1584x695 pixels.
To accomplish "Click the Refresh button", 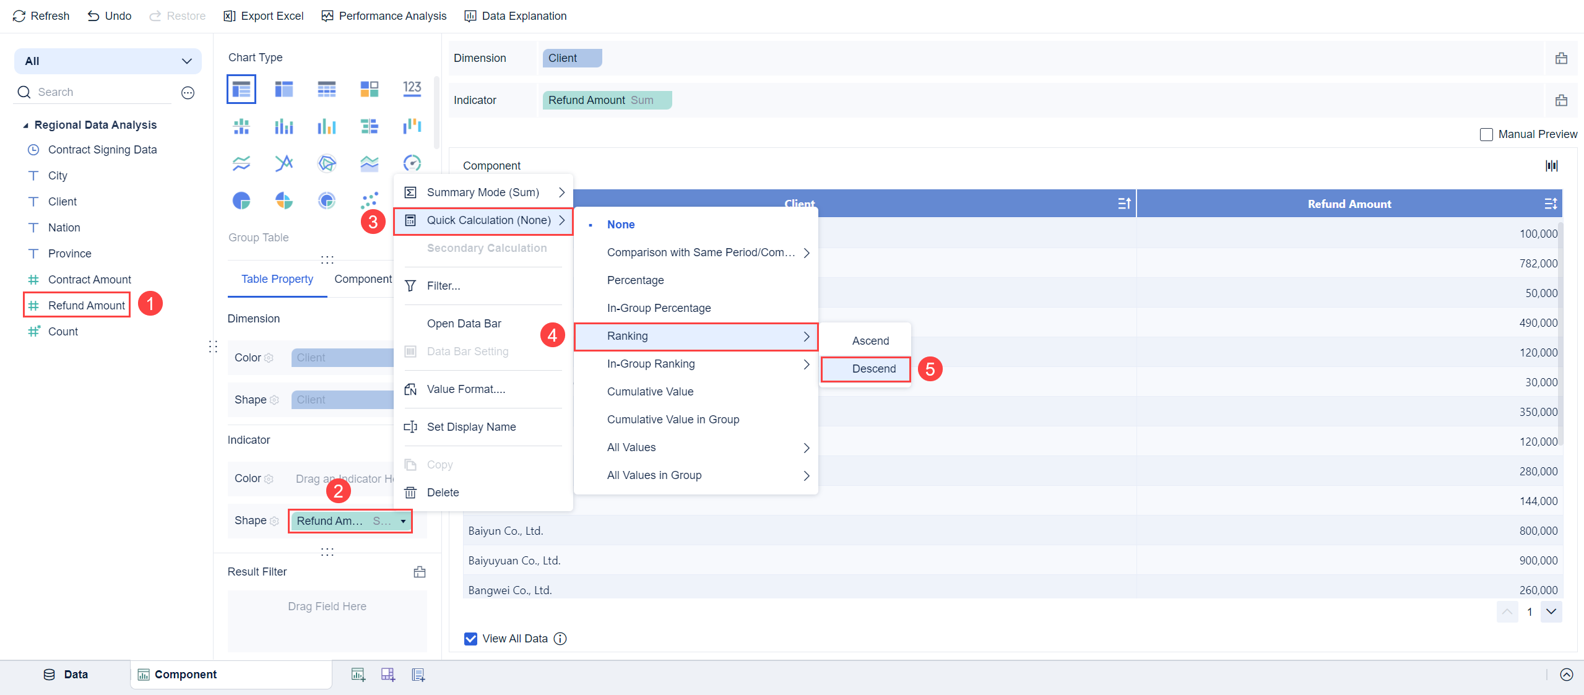I will [x=41, y=16].
